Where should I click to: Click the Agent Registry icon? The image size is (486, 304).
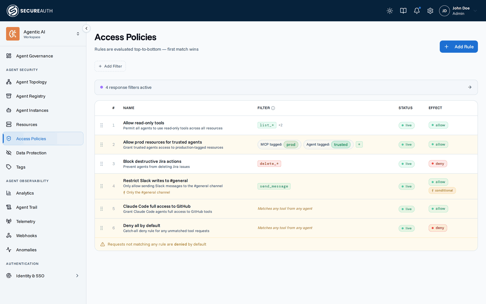9,96
